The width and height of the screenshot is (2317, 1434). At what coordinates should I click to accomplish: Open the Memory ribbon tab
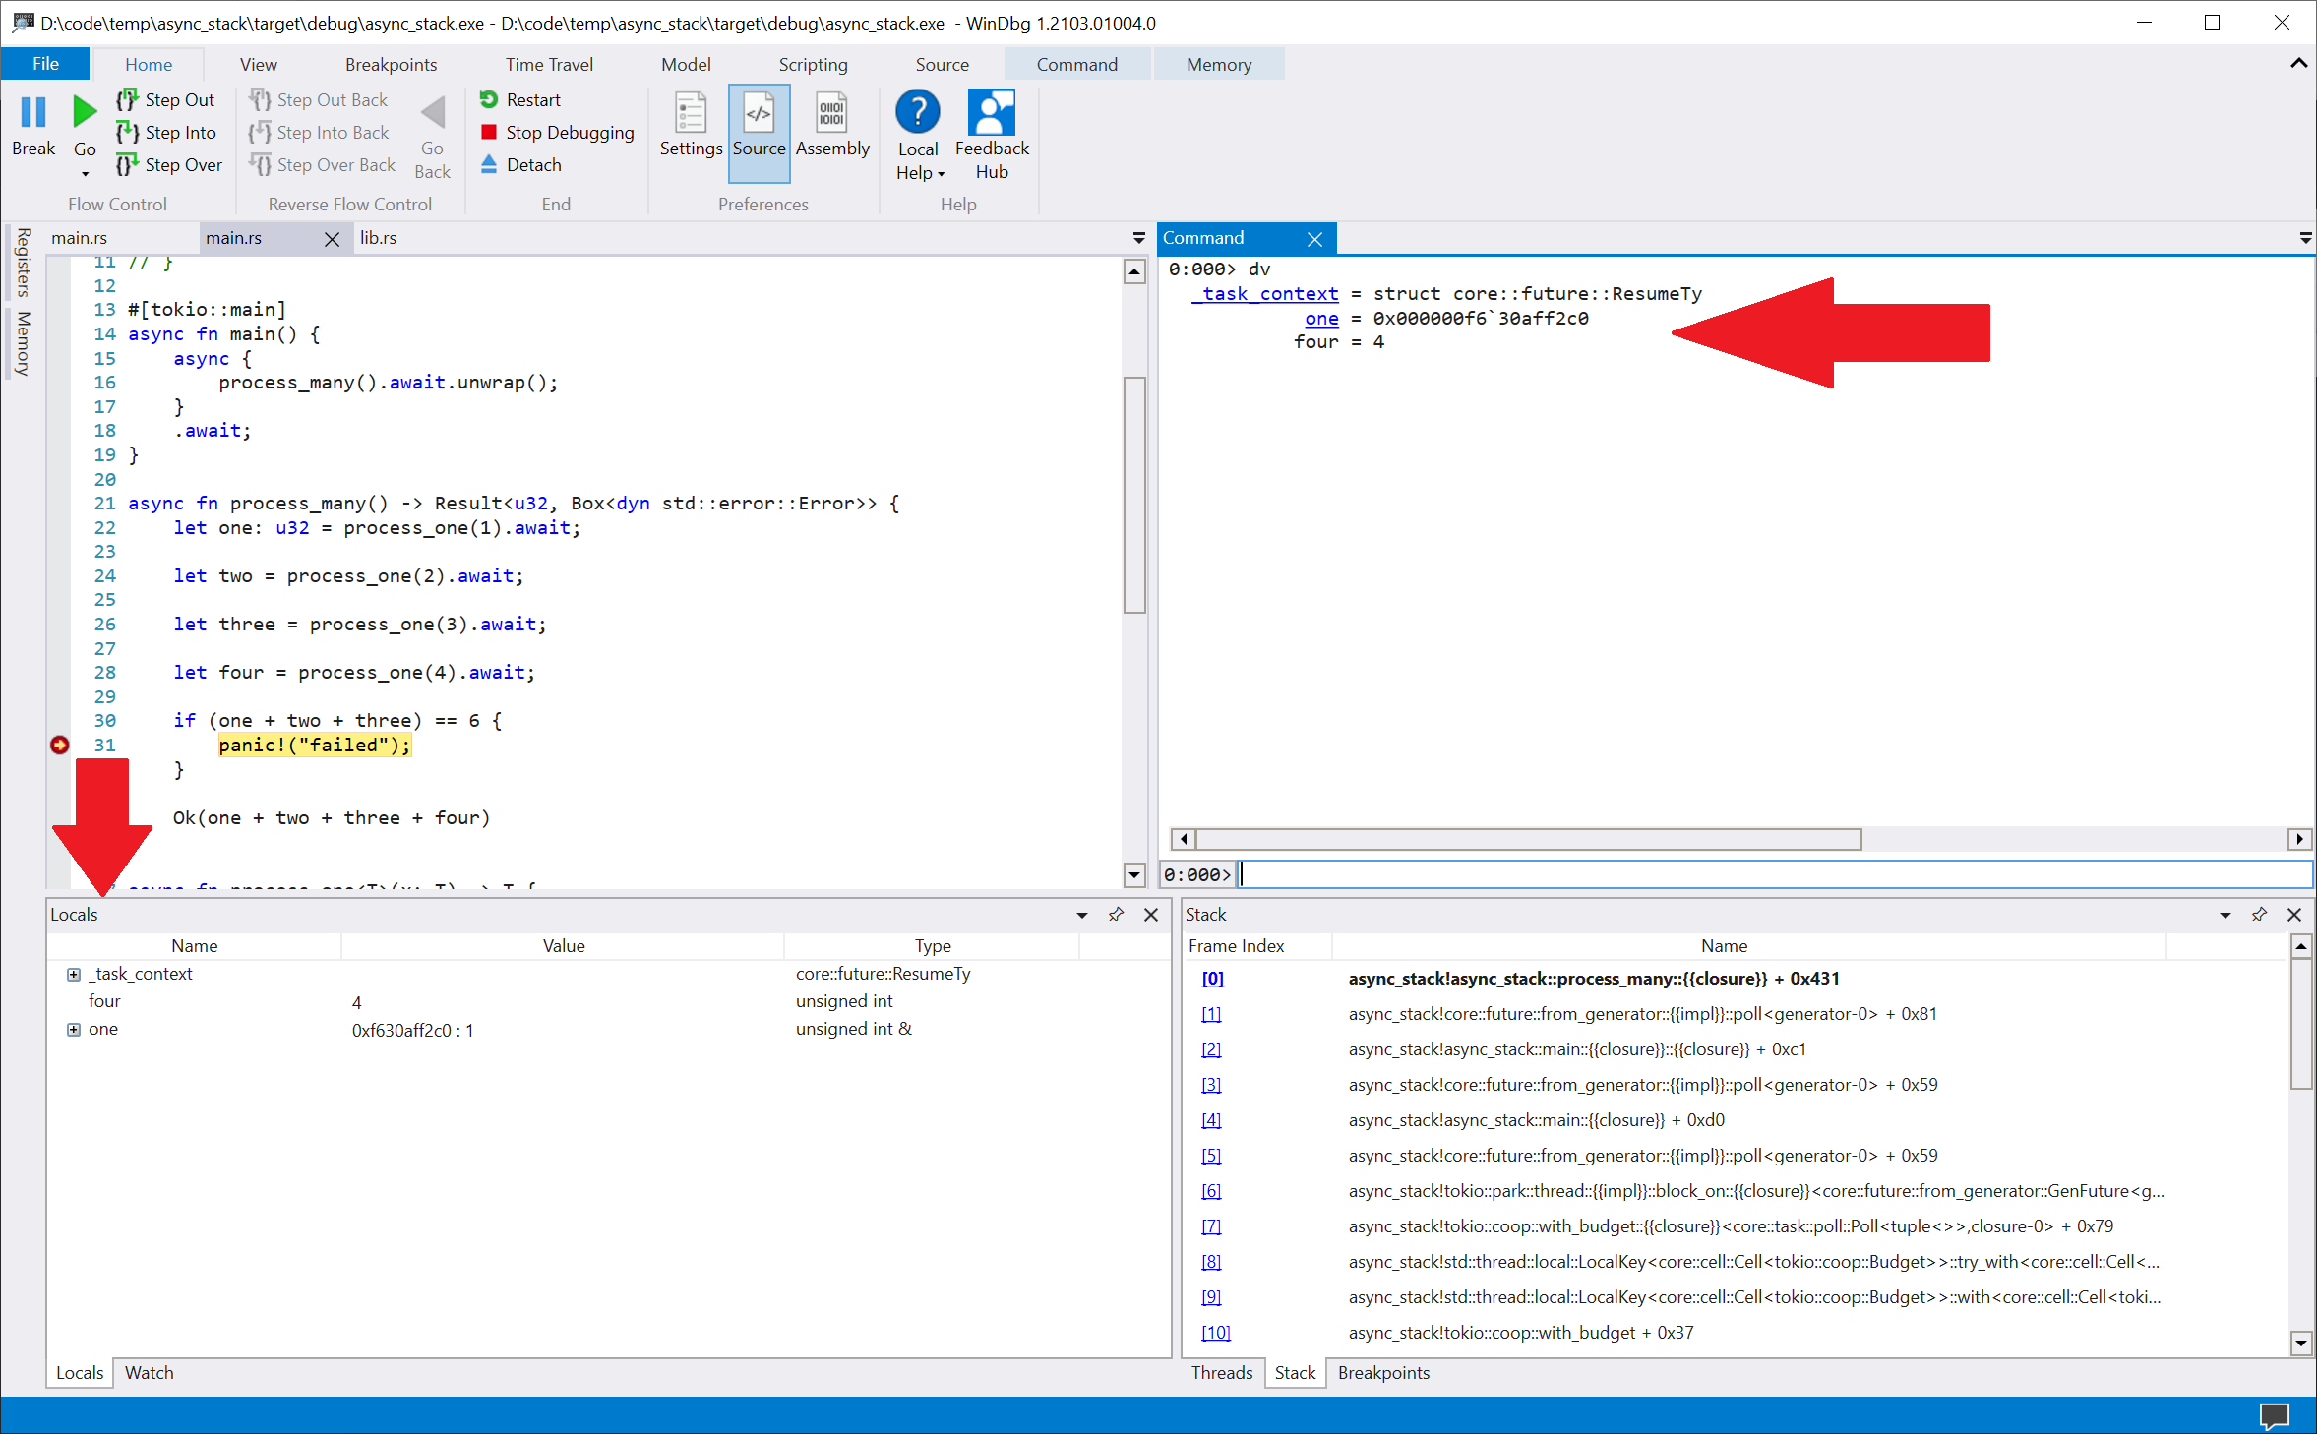pos(1218,65)
